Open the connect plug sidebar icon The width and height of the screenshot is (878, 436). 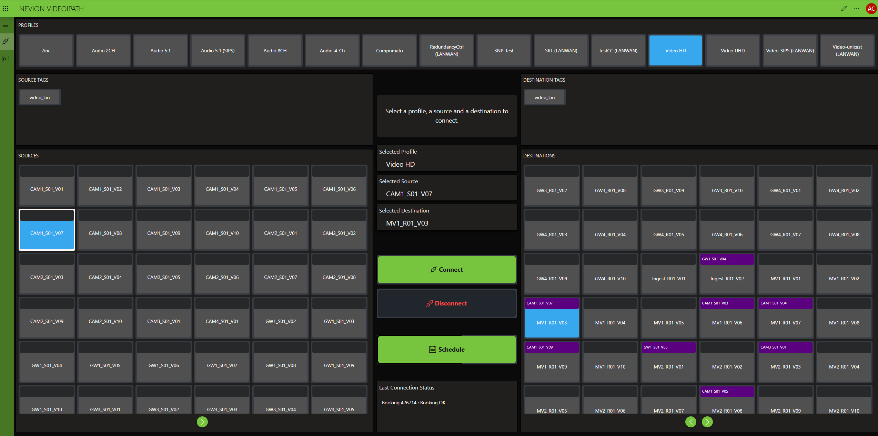click(6, 41)
